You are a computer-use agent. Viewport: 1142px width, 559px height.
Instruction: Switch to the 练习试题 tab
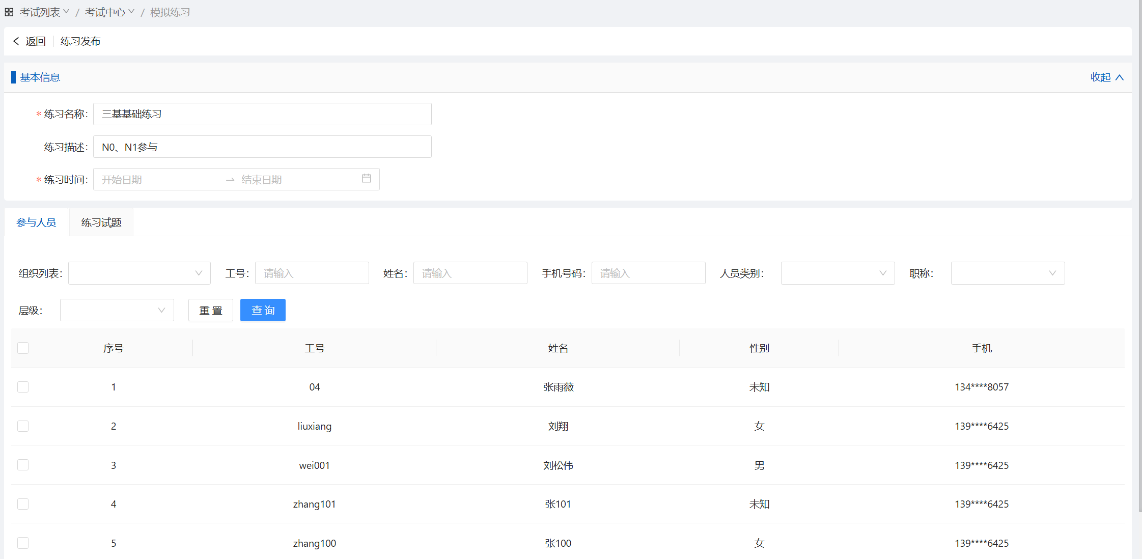pyautogui.click(x=101, y=222)
